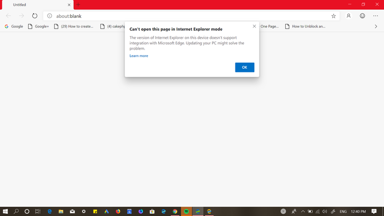This screenshot has height=216, width=384.
Task: Open Google Ads icon on taskbar
Action: point(106,211)
